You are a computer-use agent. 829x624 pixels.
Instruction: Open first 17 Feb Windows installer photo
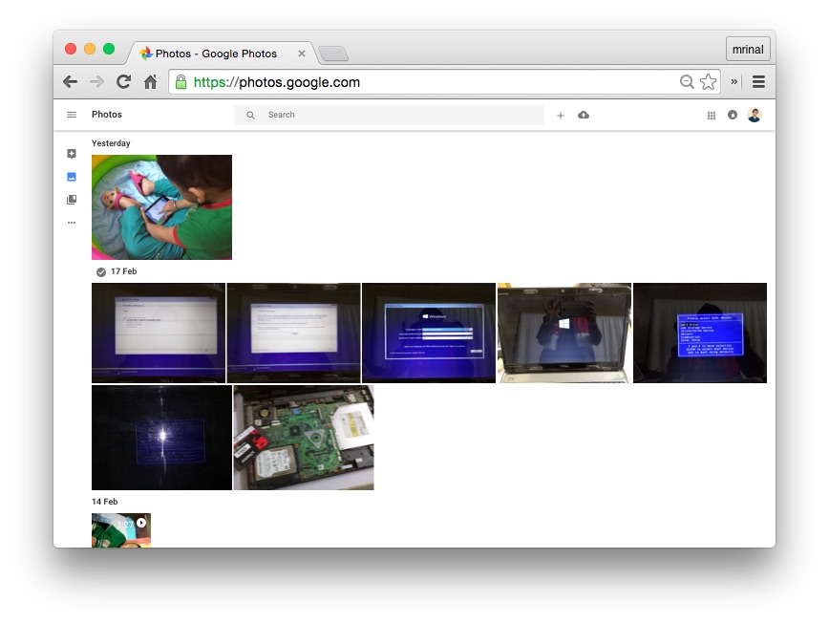(159, 333)
